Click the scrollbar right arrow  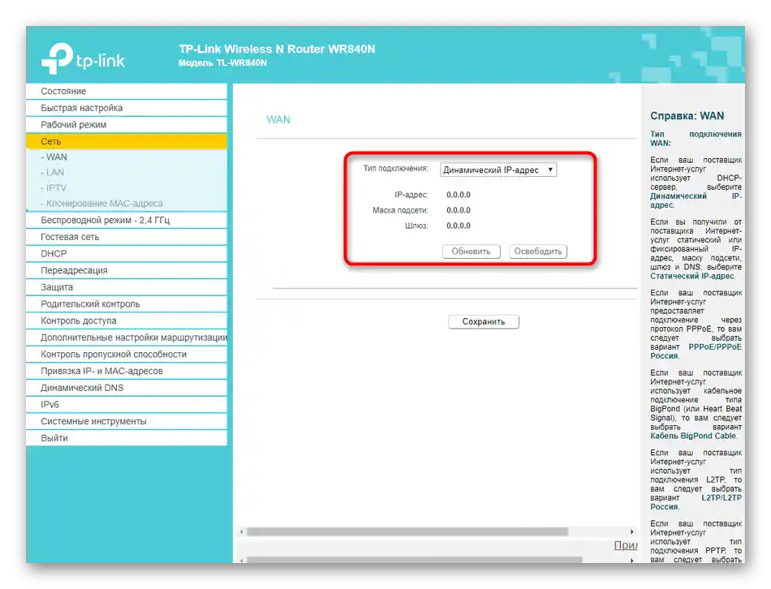tap(632, 531)
